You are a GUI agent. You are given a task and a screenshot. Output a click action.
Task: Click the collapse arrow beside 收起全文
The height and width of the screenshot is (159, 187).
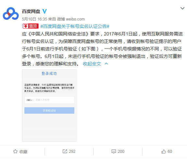106,64
